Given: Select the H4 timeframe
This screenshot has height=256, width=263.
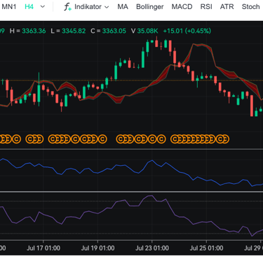Looking at the screenshot, I should (x=29, y=7).
